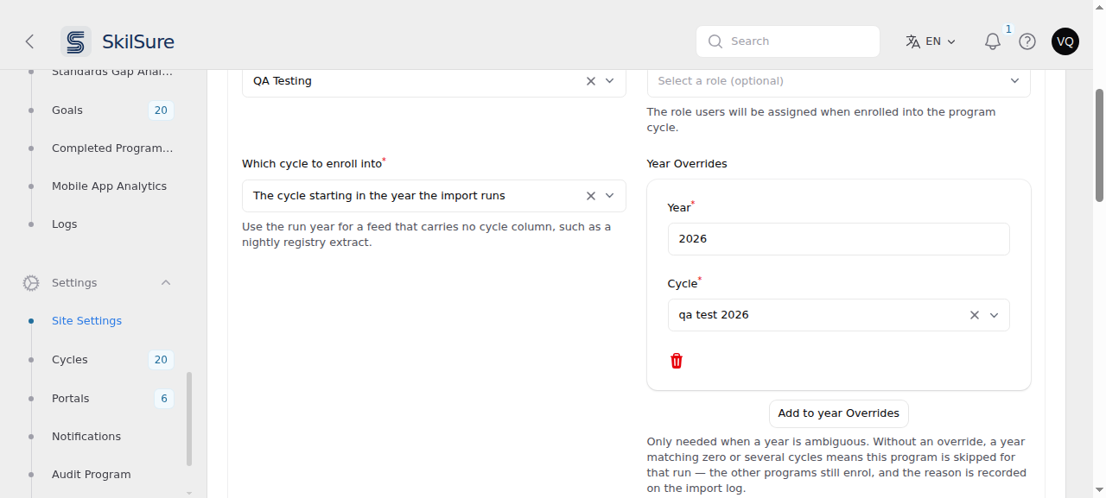Open Portals in sidebar

tap(71, 399)
